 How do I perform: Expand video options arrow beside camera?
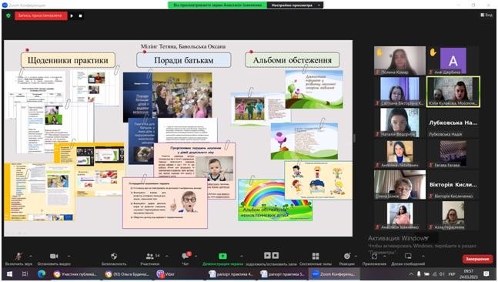coord(69,257)
